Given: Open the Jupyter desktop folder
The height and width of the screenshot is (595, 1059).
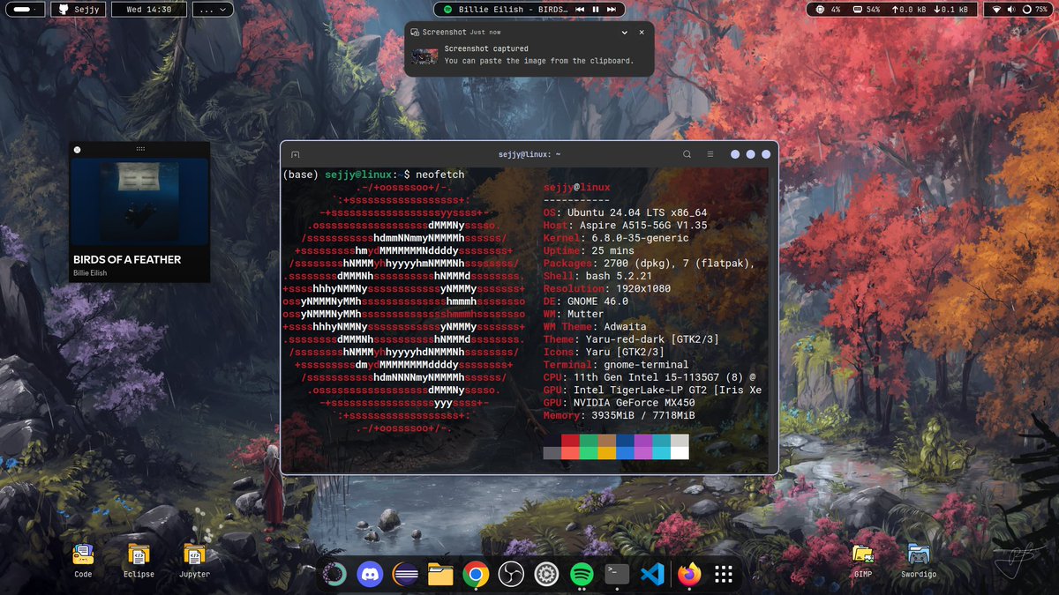Looking at the screenshot, I should tap(194, 561).
